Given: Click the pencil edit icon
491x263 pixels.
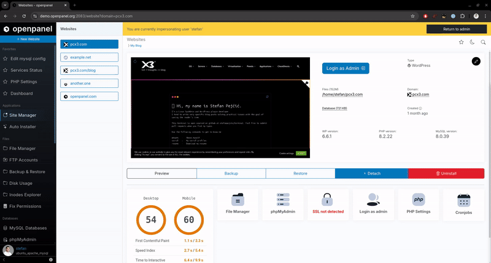Looking at the screenshot, I should [x=476, y=61].
